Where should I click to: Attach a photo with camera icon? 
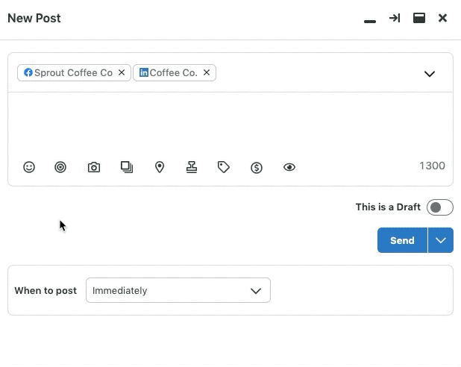(x=94, y=167)
